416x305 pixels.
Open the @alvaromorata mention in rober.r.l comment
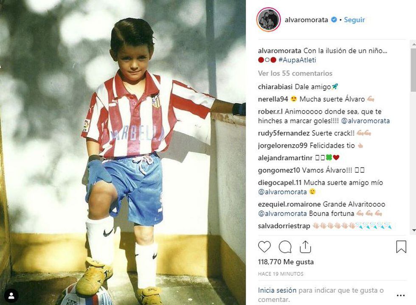coord(365,121)
